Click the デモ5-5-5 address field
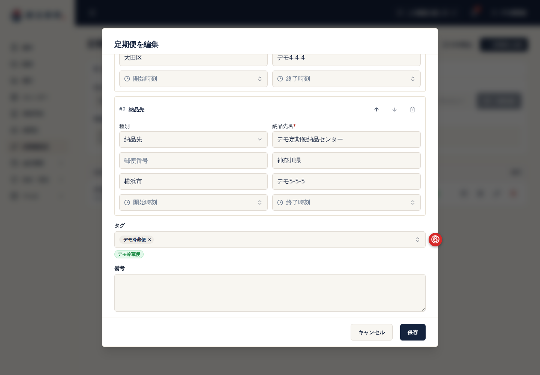This screenshot has width=540, height=375. click(x=346, y=181)
